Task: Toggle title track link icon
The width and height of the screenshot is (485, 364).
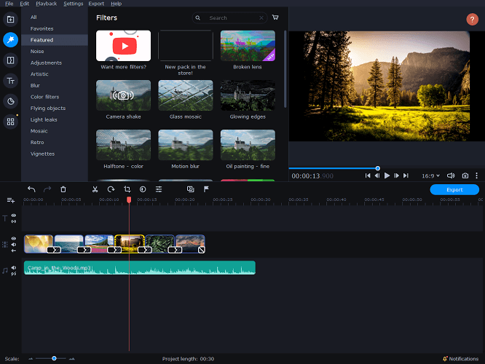Action: (14, 221)
